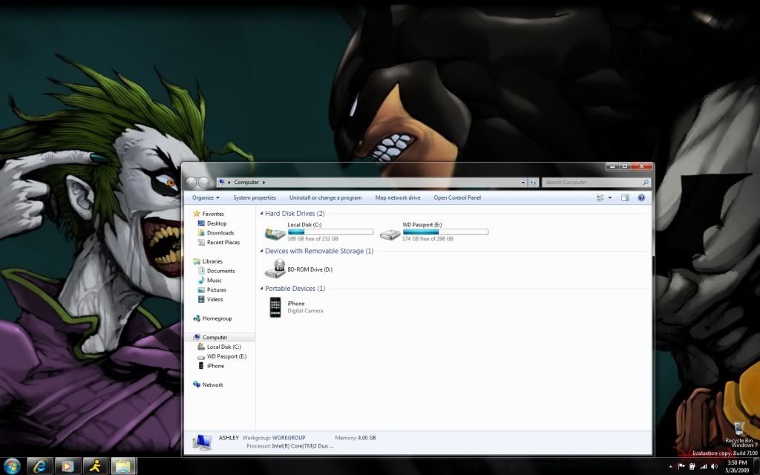Open the Action Center flag in the tray

pos(681,466)
